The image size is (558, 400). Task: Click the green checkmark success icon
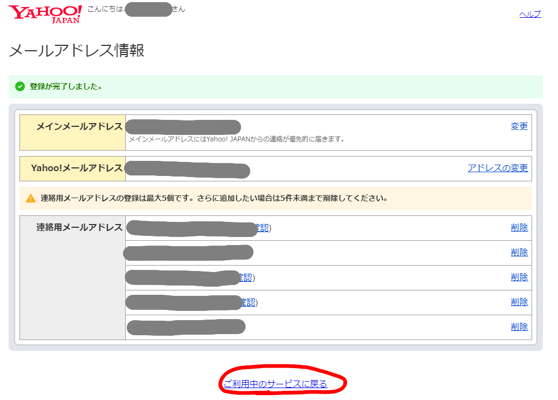[x=20, y=86]
